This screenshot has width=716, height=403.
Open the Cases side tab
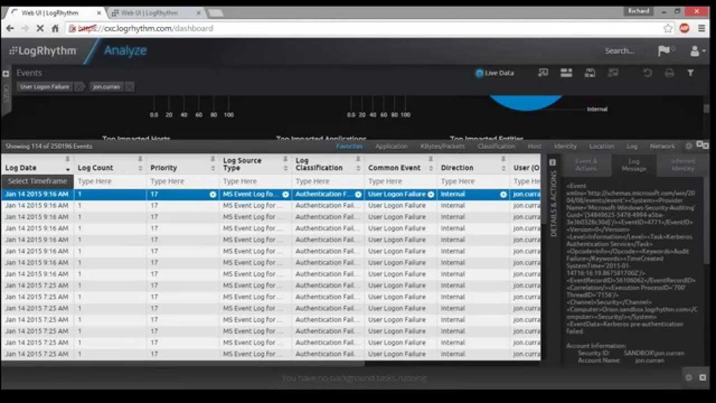pos(6,94)
